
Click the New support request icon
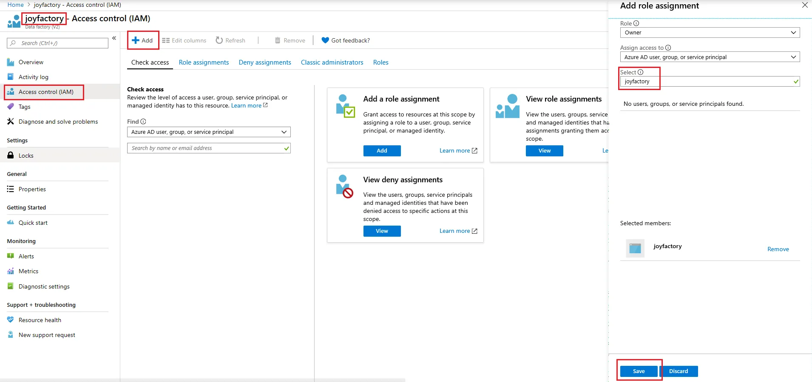tap(11, 335)
